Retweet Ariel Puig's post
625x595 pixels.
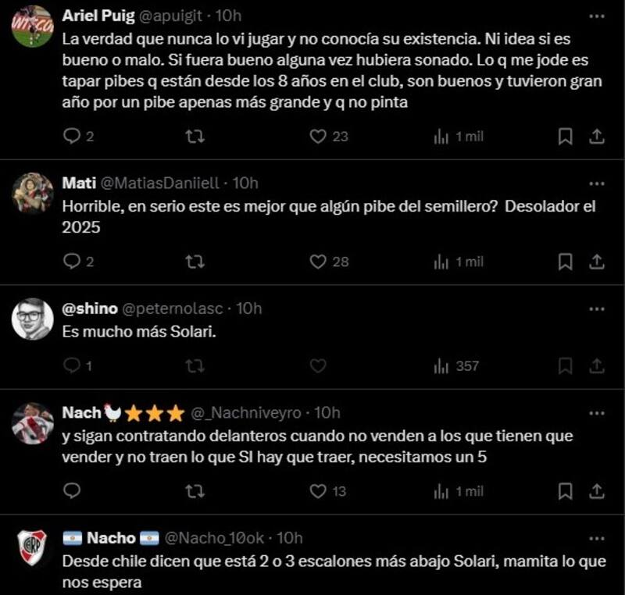(x=195, y=137)
